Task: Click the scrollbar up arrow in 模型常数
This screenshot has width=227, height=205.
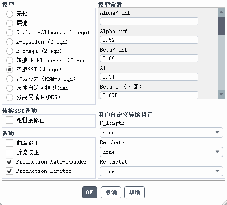Action: (221, 12)
